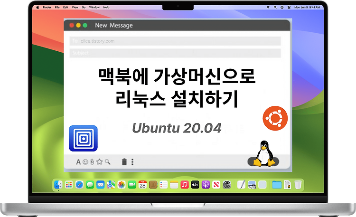Open Mail from the Dock
Screen dimensions: 356x217
coord(100,185)
